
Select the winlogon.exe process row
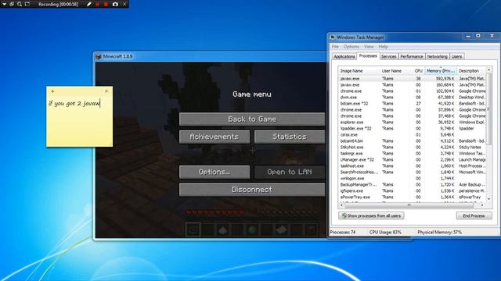tap(413, 179)
